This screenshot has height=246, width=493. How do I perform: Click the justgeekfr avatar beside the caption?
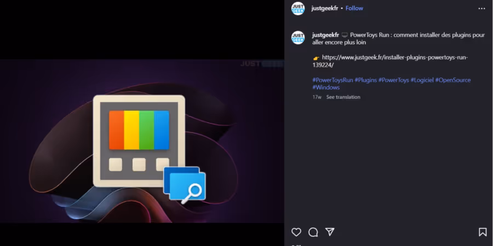pyautogui.click(x=298, y=37)
